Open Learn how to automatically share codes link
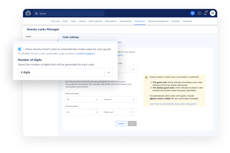This screenshot has height=153, width=230. point(173,104)
